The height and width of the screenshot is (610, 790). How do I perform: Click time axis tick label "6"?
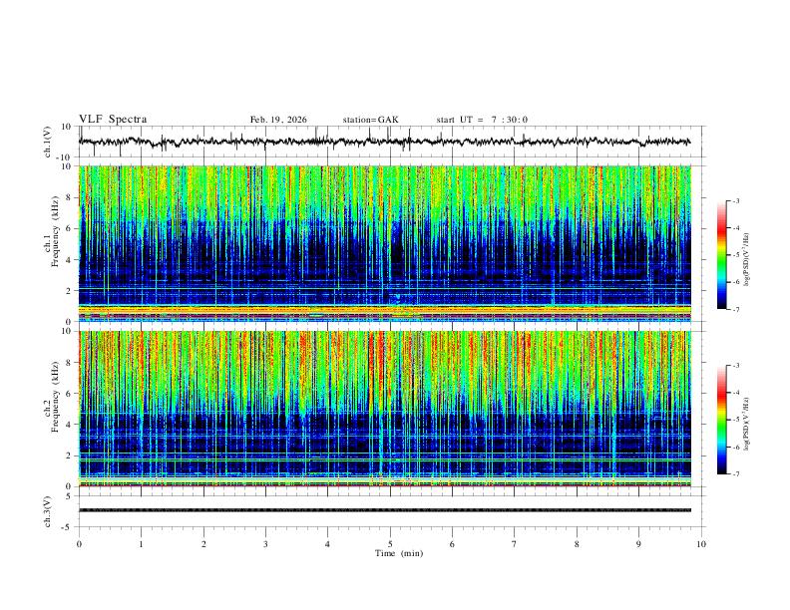click(452, 544)
